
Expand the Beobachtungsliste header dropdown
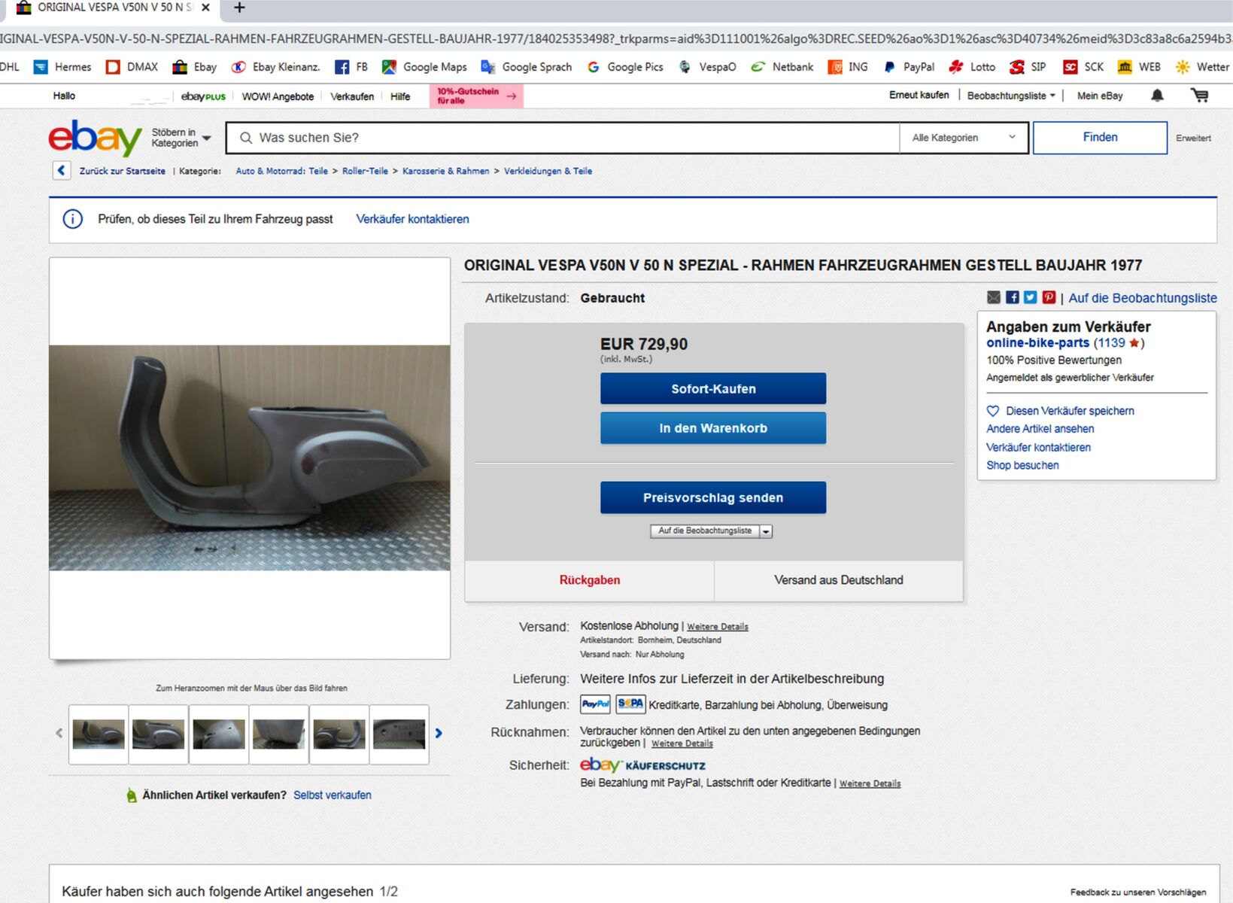tap(1010, 96)
